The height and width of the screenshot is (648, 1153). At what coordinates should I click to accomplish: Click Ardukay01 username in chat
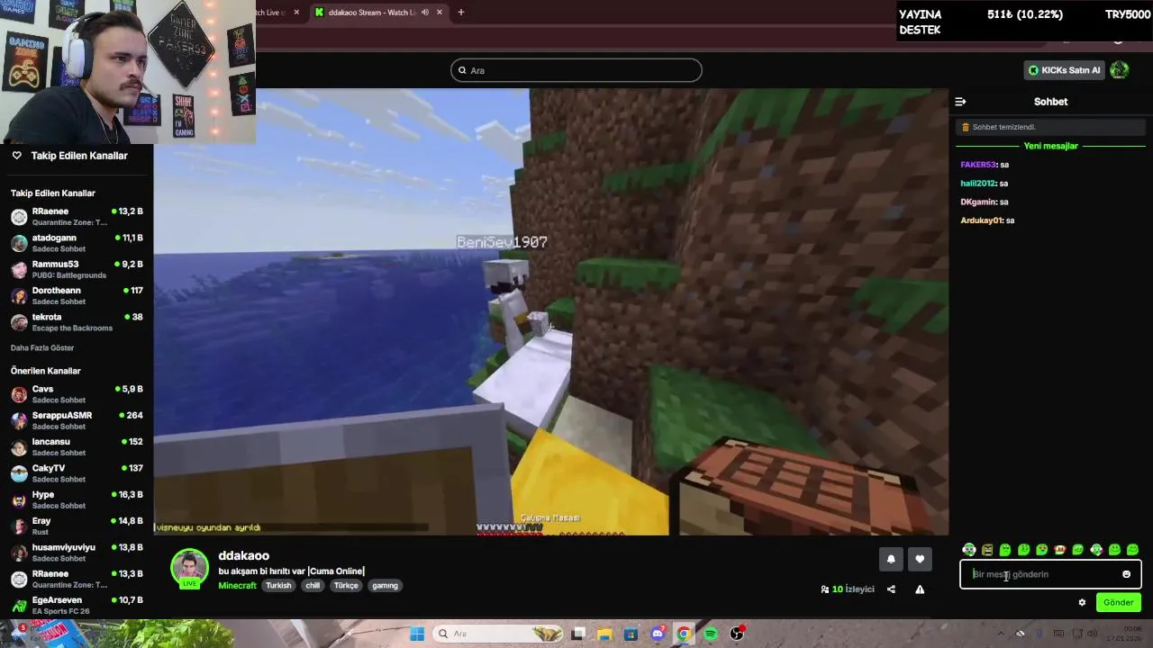982,220
